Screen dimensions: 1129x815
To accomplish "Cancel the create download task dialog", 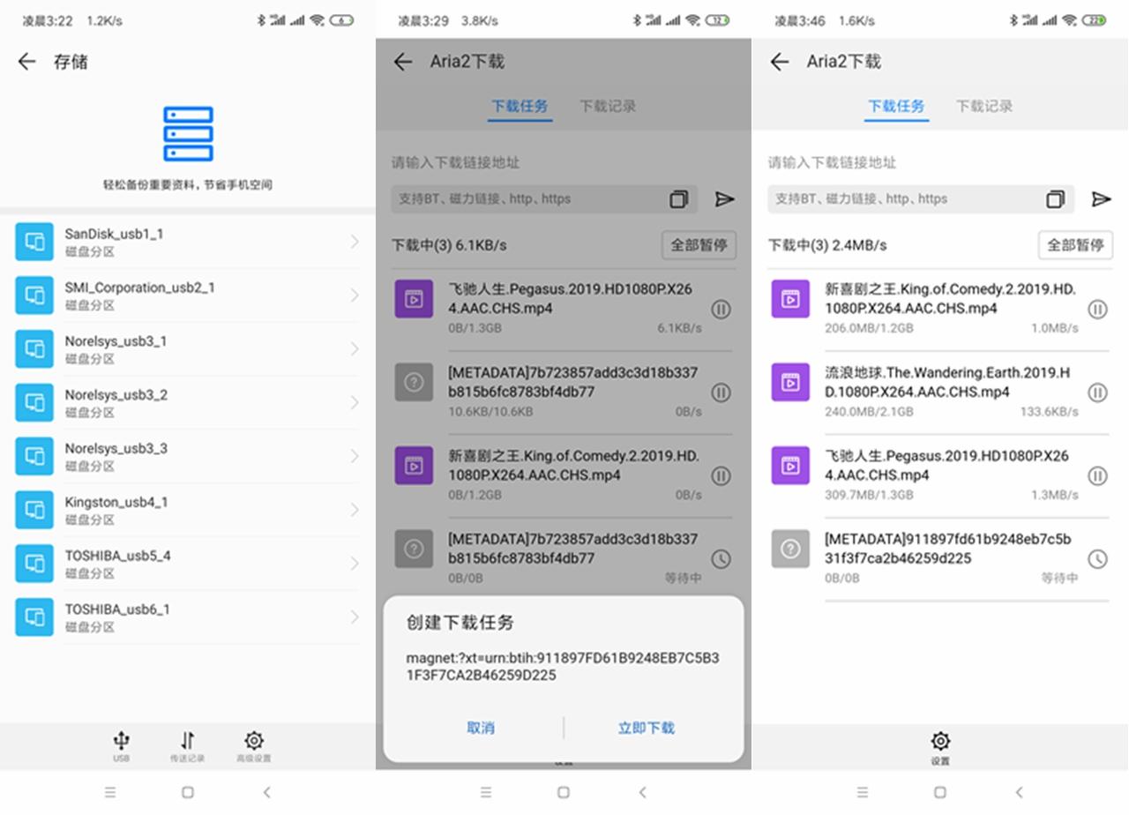I will click(x=481, y=729).
